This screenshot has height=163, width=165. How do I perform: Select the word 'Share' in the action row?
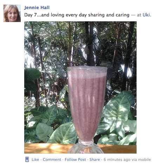(x=95, y=160)
